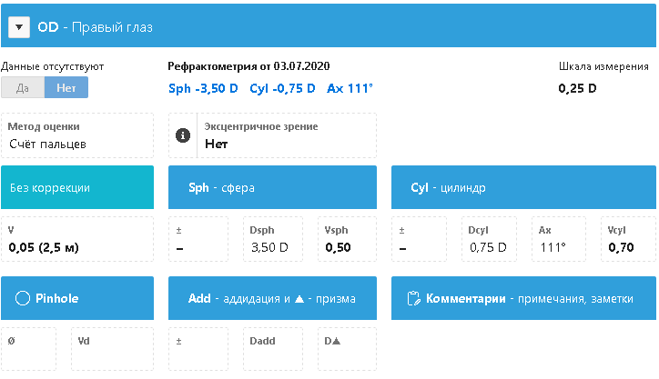Select the Без коррекции header
The width and height of the screenshot is (659, 379).
pos(77,188)
